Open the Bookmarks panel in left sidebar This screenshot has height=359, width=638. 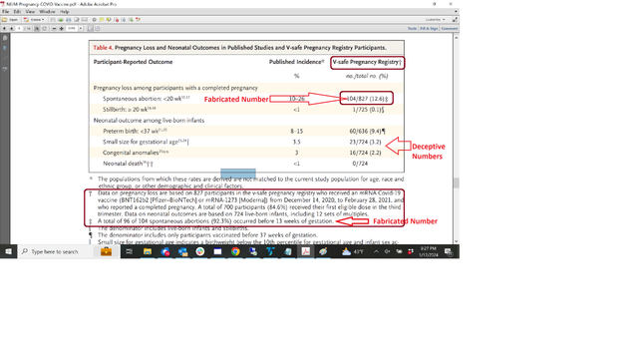point(5,48)
